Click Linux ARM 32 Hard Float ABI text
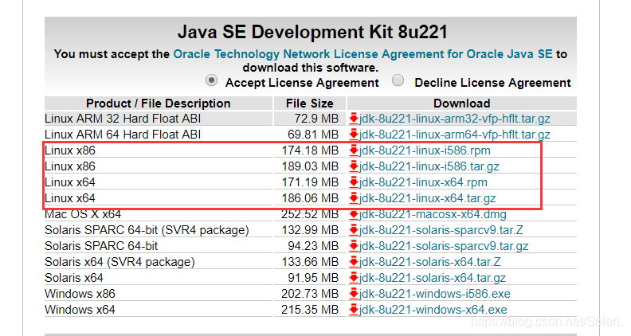The image size is (631, 336). coord(123,119)
